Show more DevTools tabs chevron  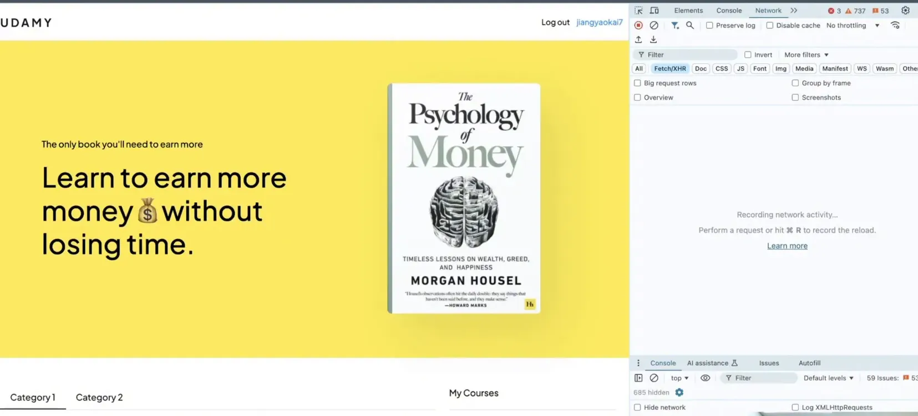coord(794,11)
